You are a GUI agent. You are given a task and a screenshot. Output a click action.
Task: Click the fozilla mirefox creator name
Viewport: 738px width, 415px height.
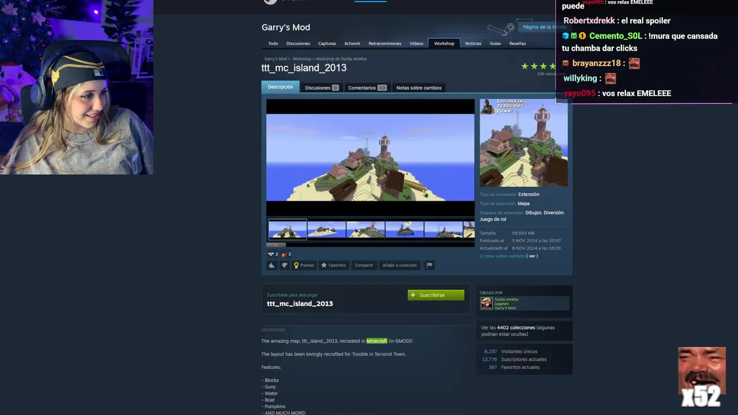coord(507,300)
